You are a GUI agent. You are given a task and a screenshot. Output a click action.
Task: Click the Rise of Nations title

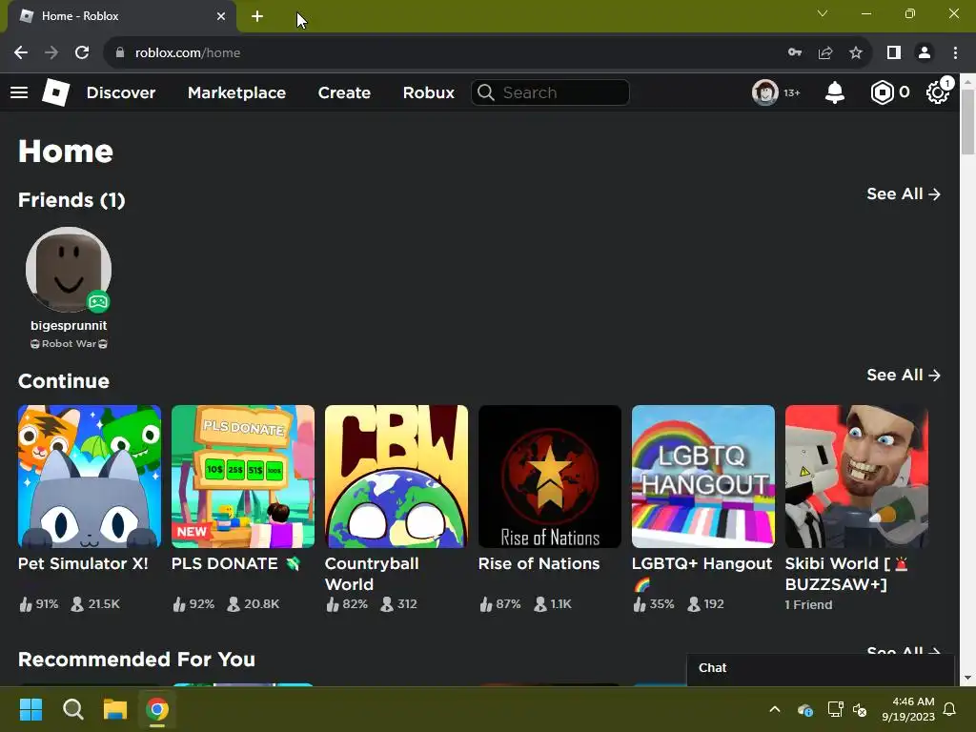(x=539, y=564)
